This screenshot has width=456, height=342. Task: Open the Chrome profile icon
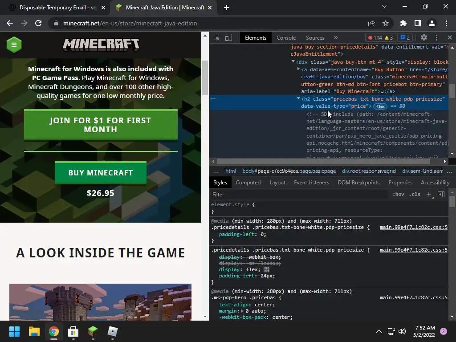(x=432, y=23)
